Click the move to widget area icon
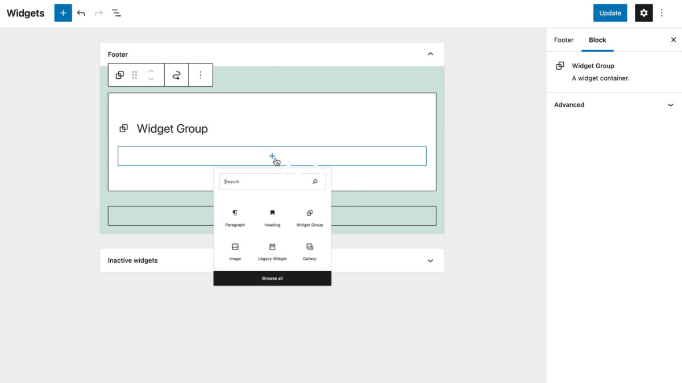682x383 pixels. coord(176,75)
